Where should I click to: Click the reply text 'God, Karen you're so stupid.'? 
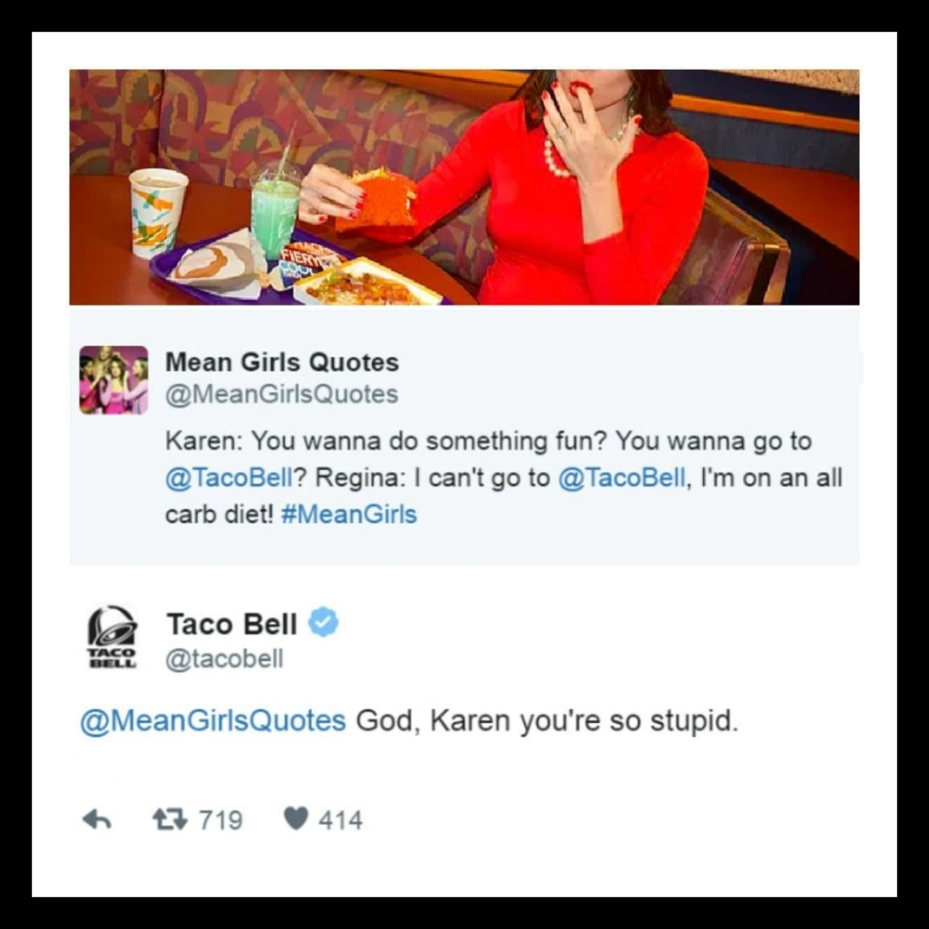pos(547,721)
